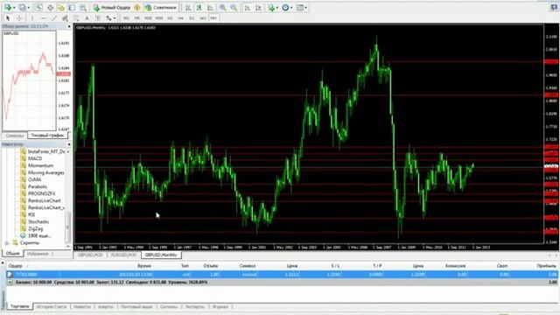Toggle the Auto Scroll chart icon
The height and width of the screenshot is (315, 560).
247,8
